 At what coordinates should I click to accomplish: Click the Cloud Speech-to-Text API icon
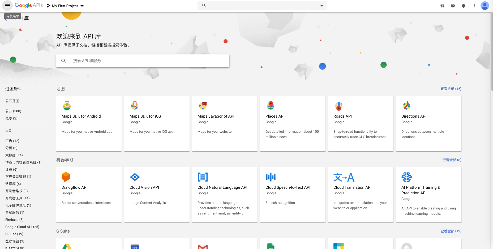[x=271, y=177]
